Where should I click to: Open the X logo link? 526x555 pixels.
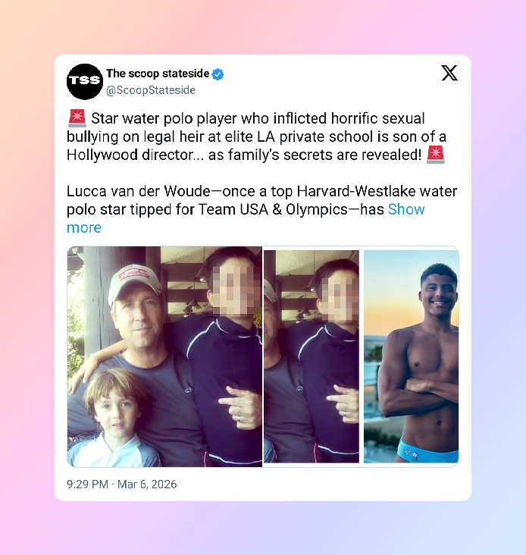449,73
